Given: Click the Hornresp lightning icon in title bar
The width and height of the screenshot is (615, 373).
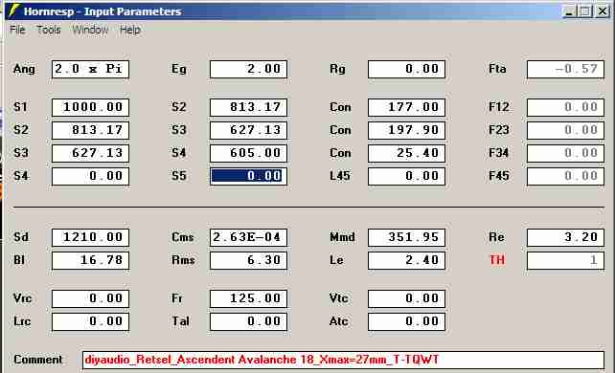Looking at the screenshot, I should pyautogui.click(x=13, y=11).
